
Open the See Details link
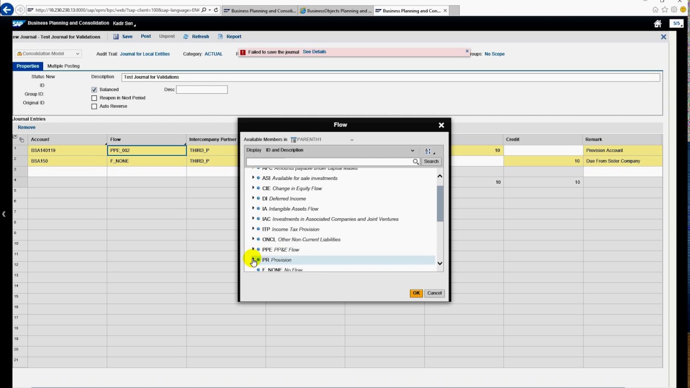click(x=314, y=52)
